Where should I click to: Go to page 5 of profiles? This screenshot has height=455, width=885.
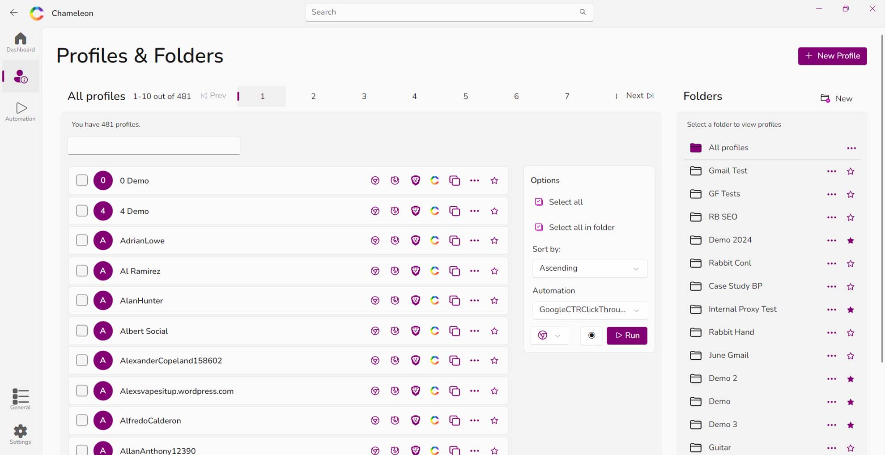point(465,96)
